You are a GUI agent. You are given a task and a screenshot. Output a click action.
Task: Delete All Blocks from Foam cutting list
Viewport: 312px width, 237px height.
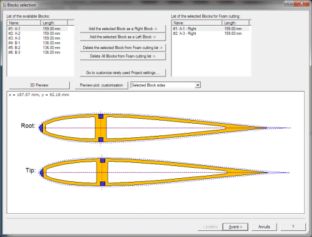pyautogui.click(x=123, y=56)
